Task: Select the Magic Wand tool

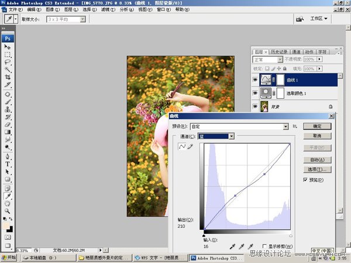Action: coord(8,70)
